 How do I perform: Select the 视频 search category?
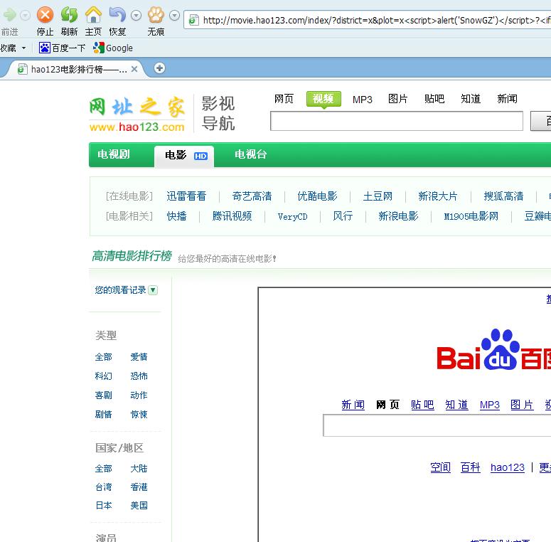point(323,99)
